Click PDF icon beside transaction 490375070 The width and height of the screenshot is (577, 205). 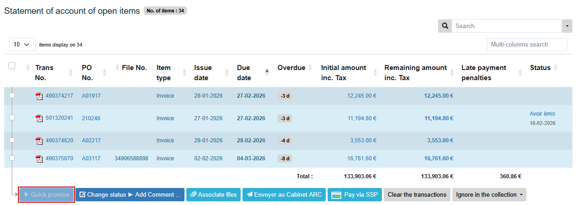[39, 159]
